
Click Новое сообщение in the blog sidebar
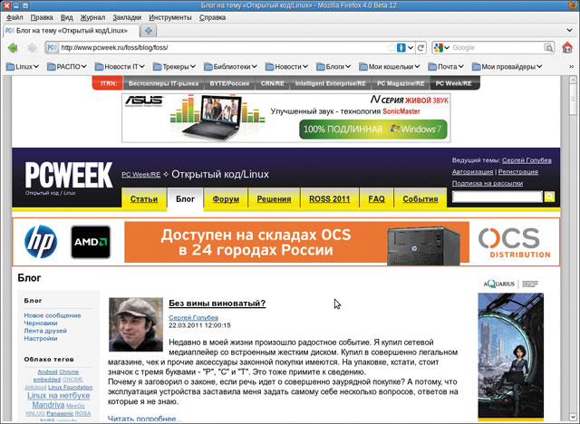coord(53,315)
